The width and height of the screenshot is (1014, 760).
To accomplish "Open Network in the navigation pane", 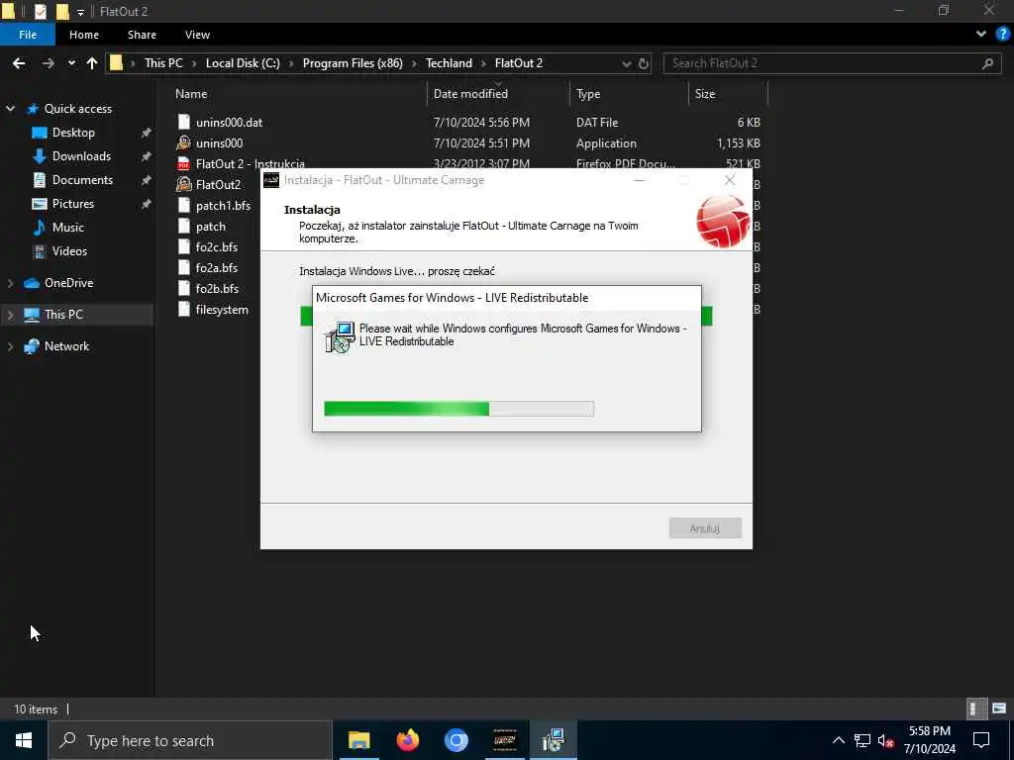I will click(x=66, y=346).
